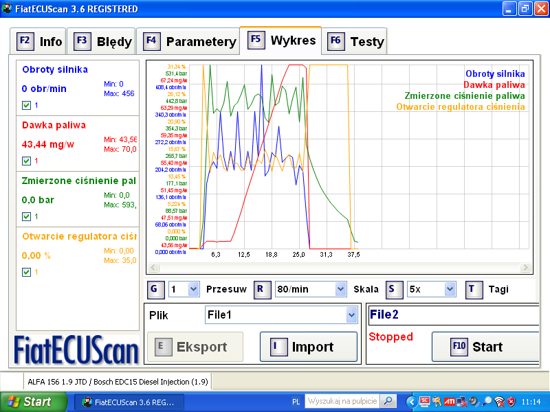550x412 pixels.
Task: Click the 0,00 % value
Action: (x=36, y=255)
